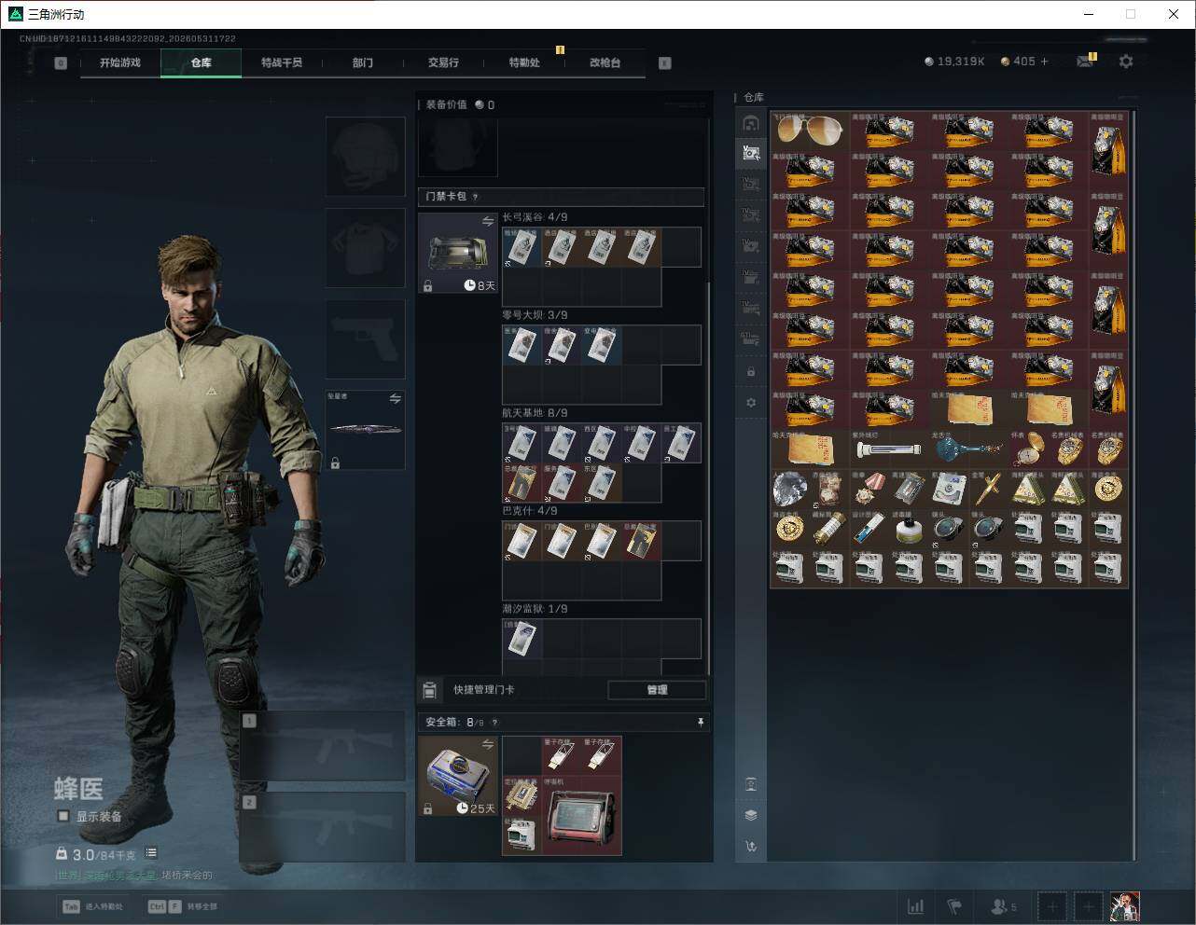1196x925 pixels.
Task: Open the 开始游戏 tab
Action: tap(120, 62)
